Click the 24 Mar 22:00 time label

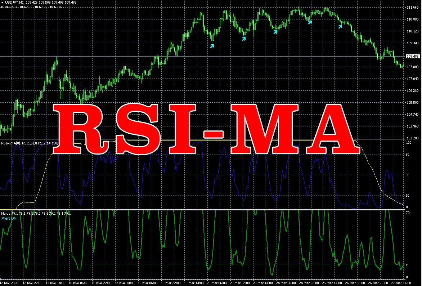coord(309,283)
